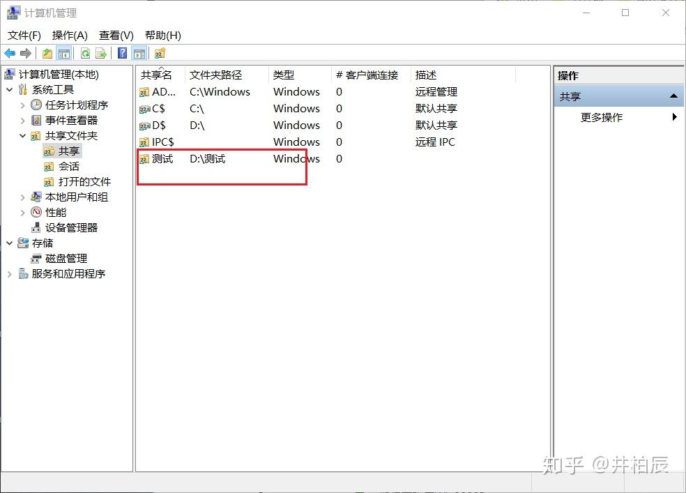Image resolution: width=686 pixels, height=493 pixels.
Task: Click the 测试 share folder icon
Action: (144, 159)
